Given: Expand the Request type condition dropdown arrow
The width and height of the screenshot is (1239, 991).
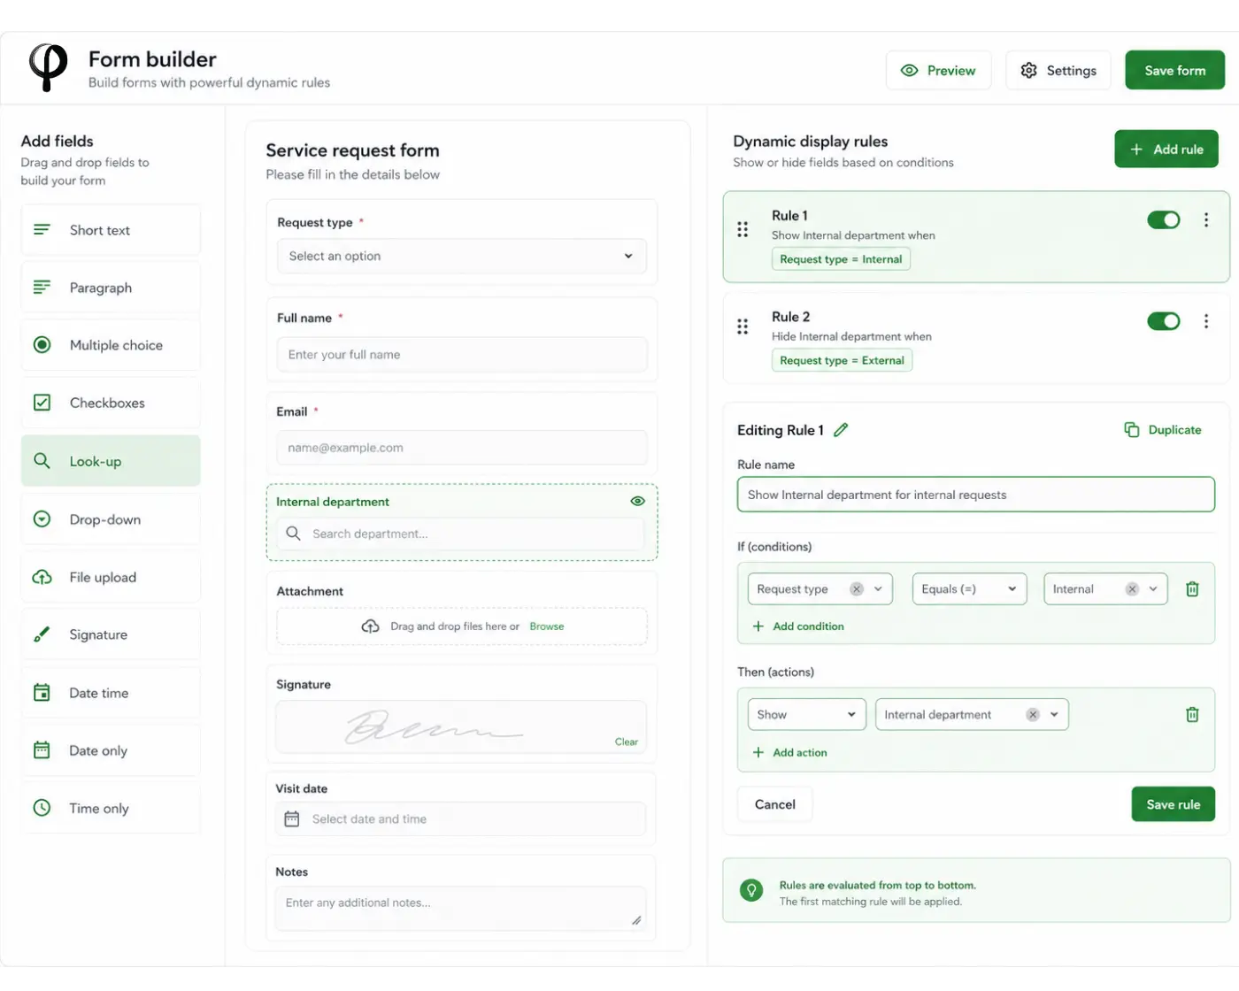Looking at the screenshot, I should (x=878, y=589).
